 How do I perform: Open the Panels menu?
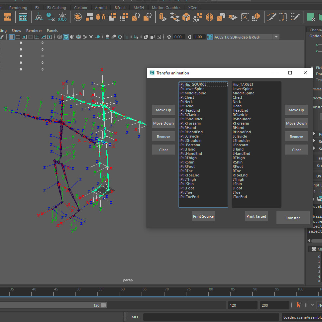(52, 30)
